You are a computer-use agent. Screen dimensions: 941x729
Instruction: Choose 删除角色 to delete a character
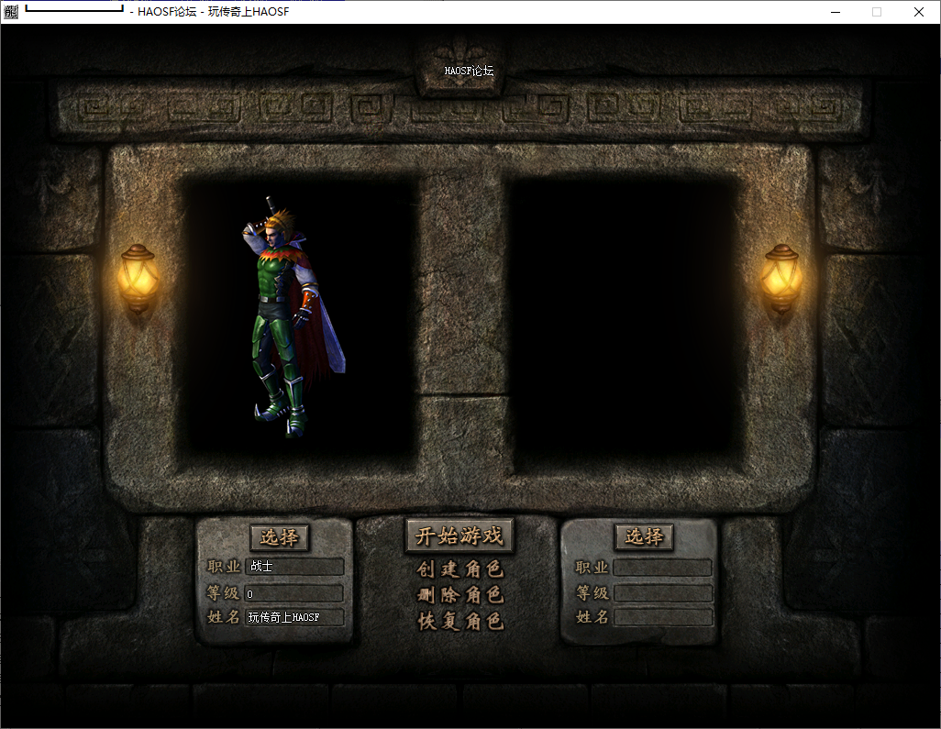[459, 595]
